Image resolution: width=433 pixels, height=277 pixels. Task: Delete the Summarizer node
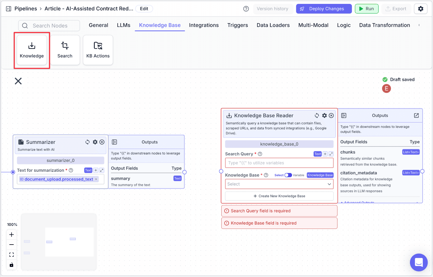click(x=102, y=142)
